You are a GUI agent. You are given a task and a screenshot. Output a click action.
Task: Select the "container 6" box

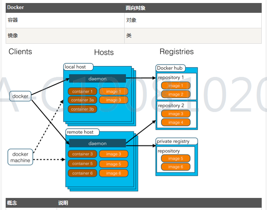(82, 173)
